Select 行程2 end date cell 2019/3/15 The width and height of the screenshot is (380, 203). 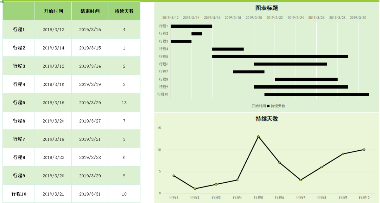(x=90, y=48)
